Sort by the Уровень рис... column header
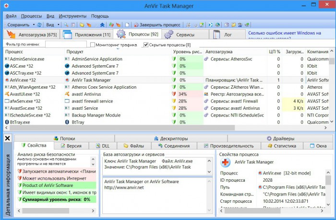The height and width of the screenshot is (220, 336). tap(188, 52)
